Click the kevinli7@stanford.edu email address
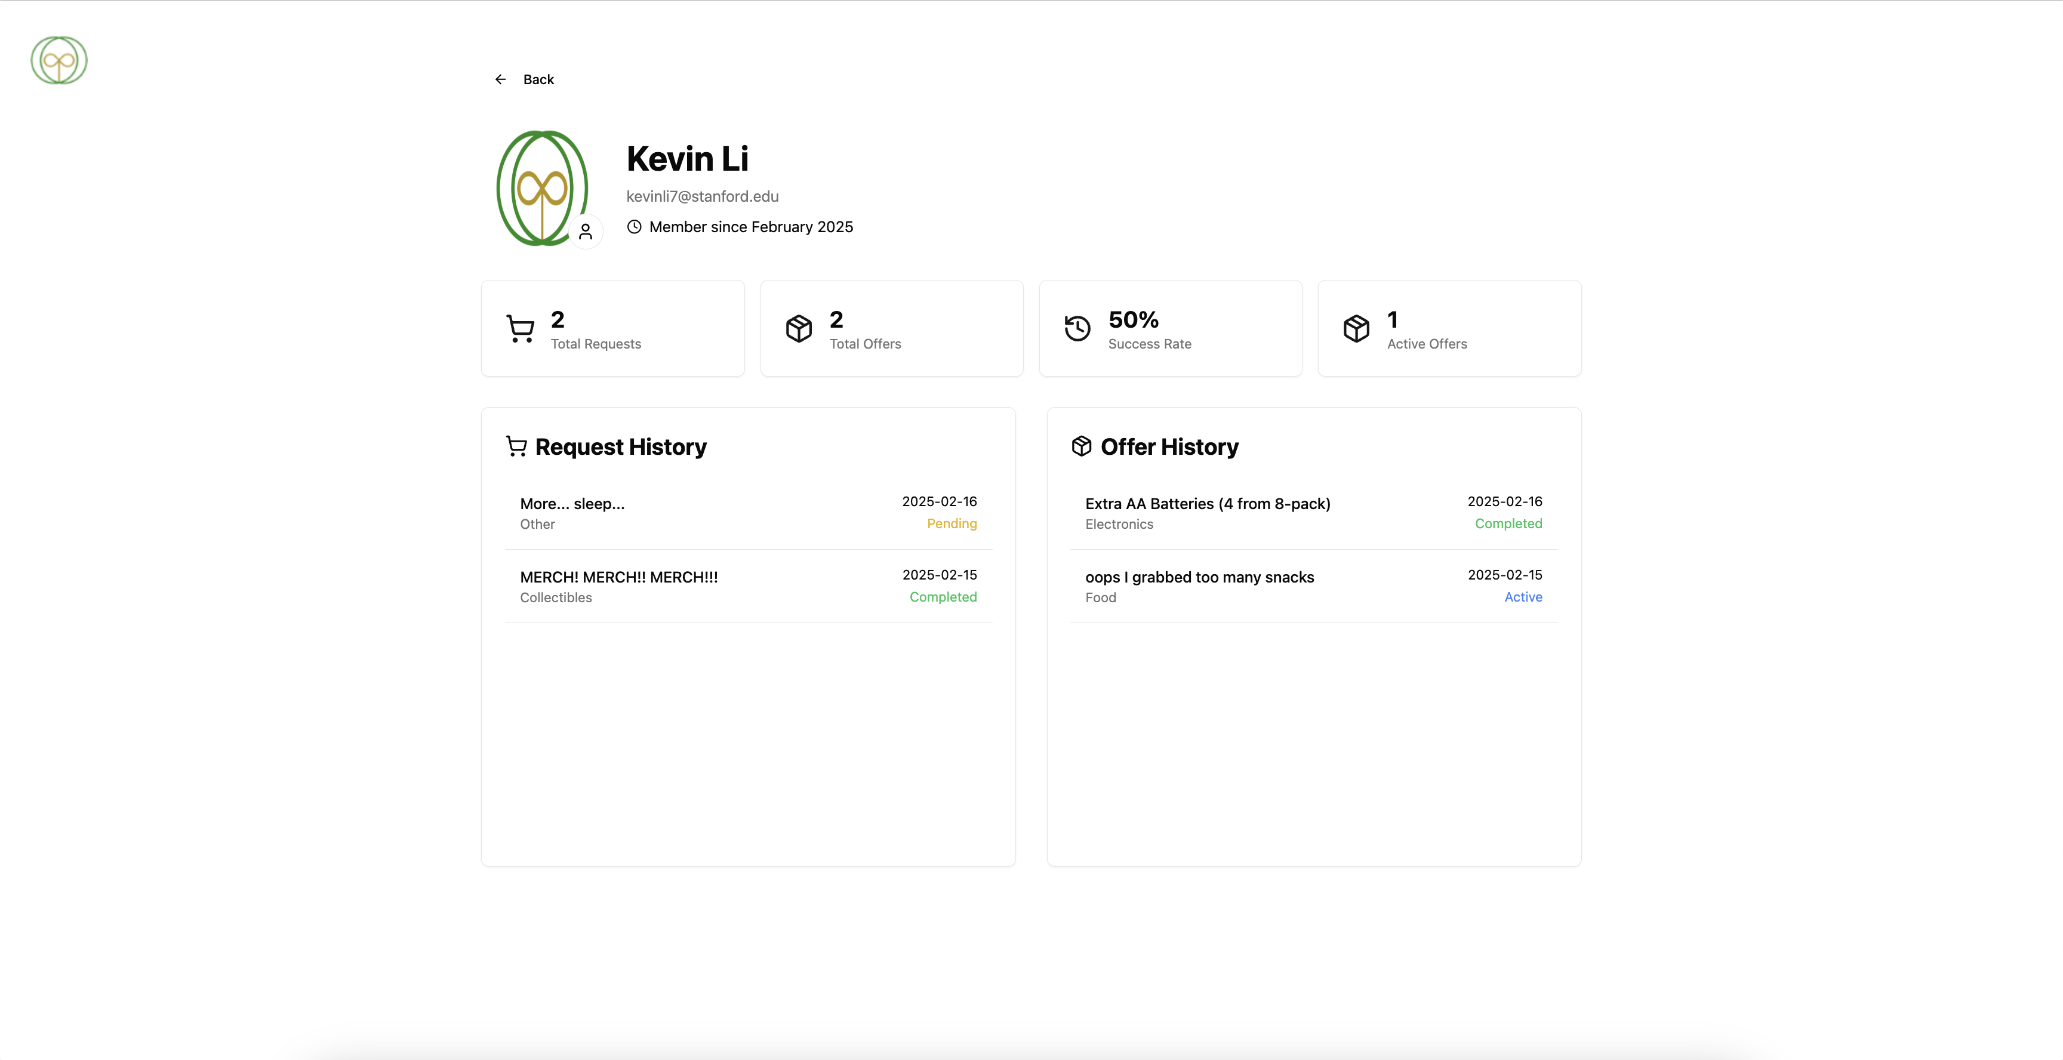Viewport: 2063px width, 1060px height. (x=701, y=196)
